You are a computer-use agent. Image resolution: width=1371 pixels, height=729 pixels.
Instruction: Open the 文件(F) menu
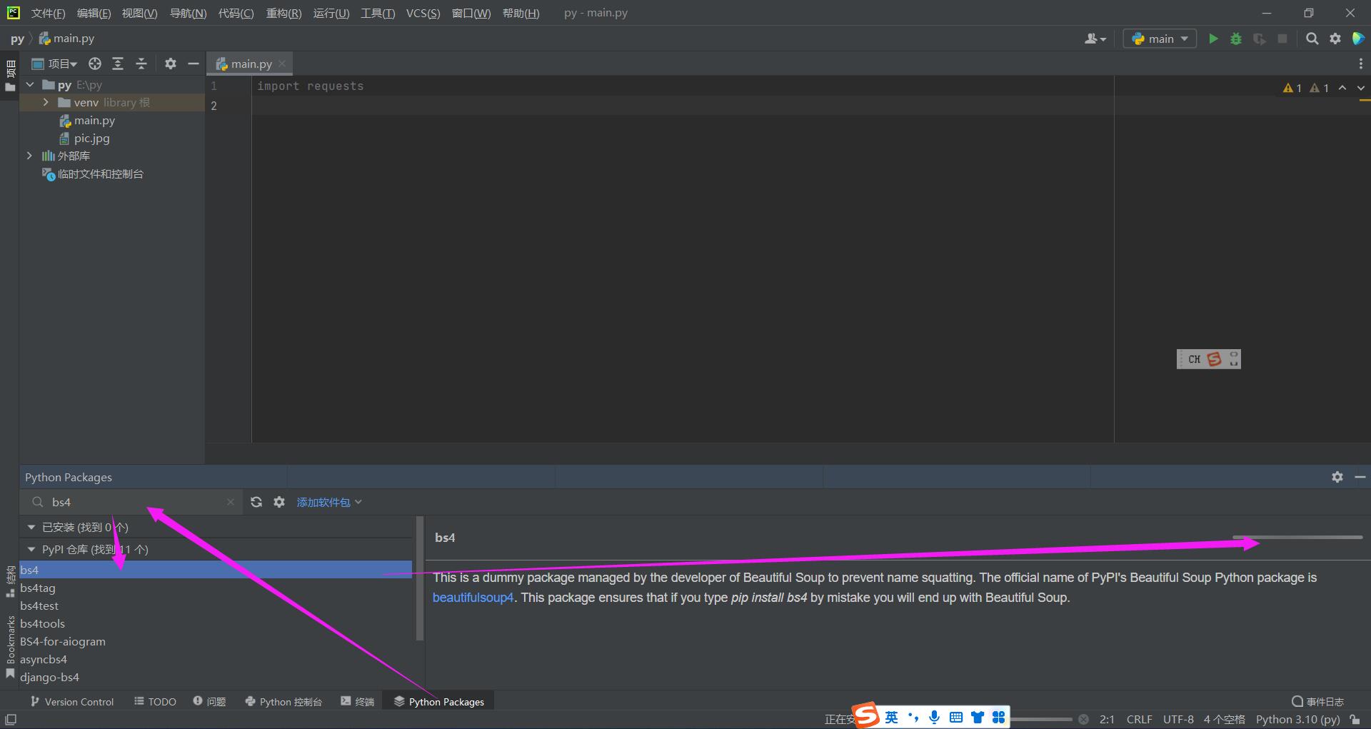click(x=48, y=13)
